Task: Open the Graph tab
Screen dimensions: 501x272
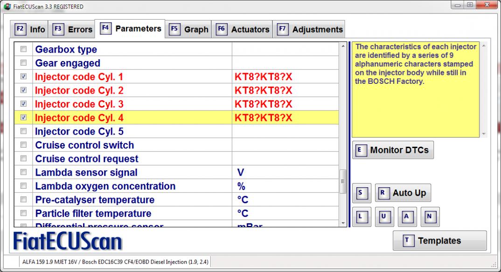Action: (188, 29)
